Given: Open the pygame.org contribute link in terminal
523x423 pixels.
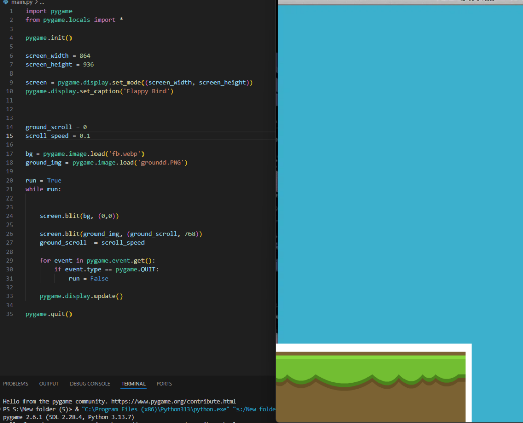Looking at the screenshot, I should [177, 401].
